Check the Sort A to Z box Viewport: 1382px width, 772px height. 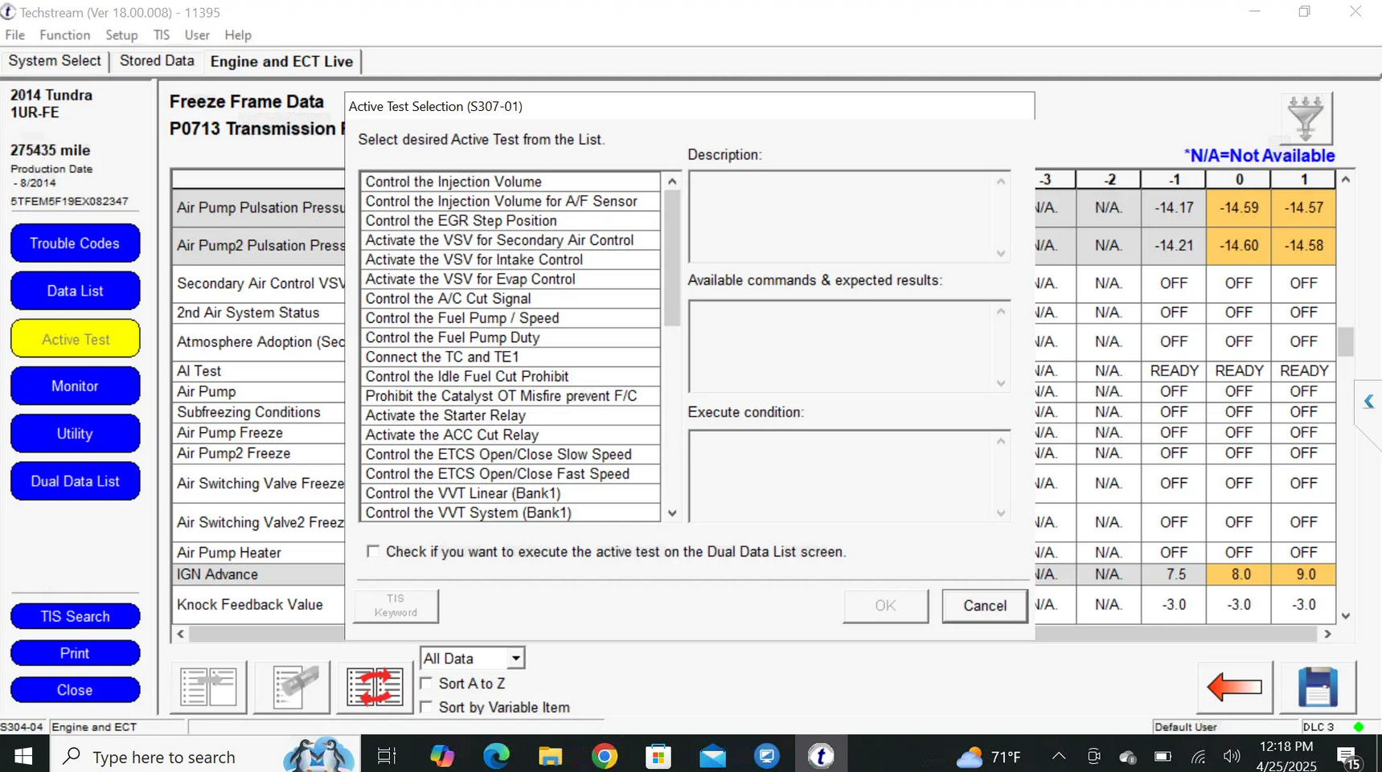[x=426, y=683]
